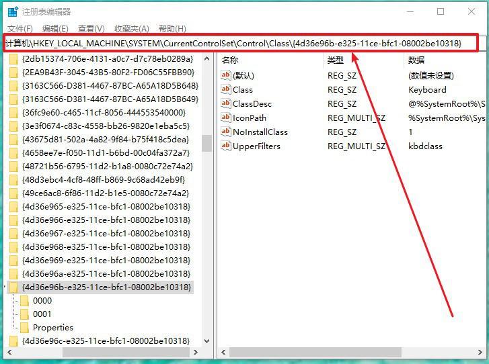The width and height of the screenshot is (489, 364).
Task: Click the ab icon beside NoInstallClass
Action: [226, 132]
